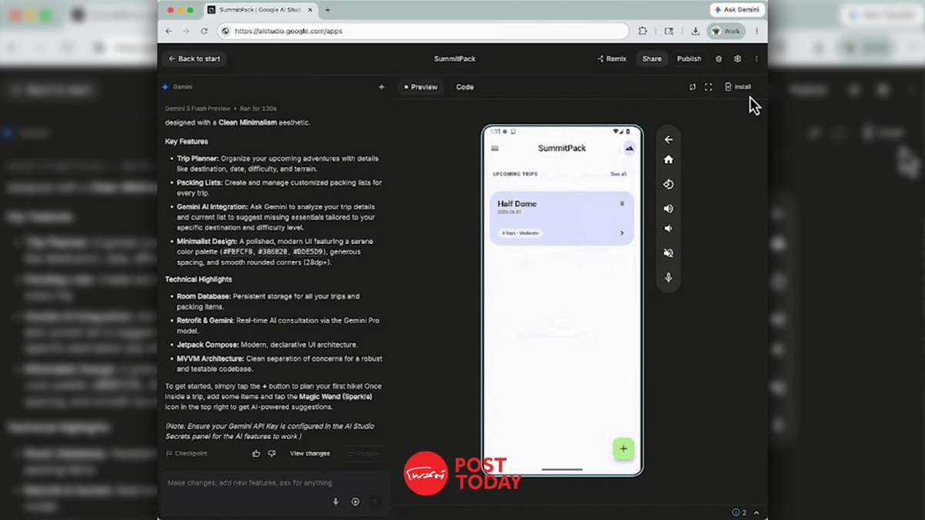Switch to the Preview tab

(x=421, y=87)
